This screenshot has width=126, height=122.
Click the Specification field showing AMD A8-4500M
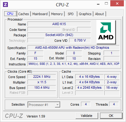(73, 48)
